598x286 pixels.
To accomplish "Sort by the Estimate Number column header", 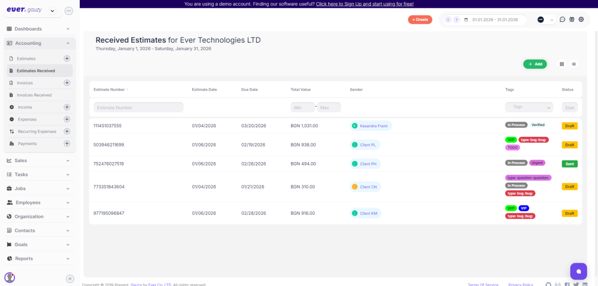I will pyautogui.click(x=109, y=89).
